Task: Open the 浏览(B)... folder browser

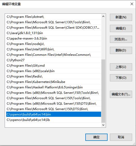Action: click(121, 39)
